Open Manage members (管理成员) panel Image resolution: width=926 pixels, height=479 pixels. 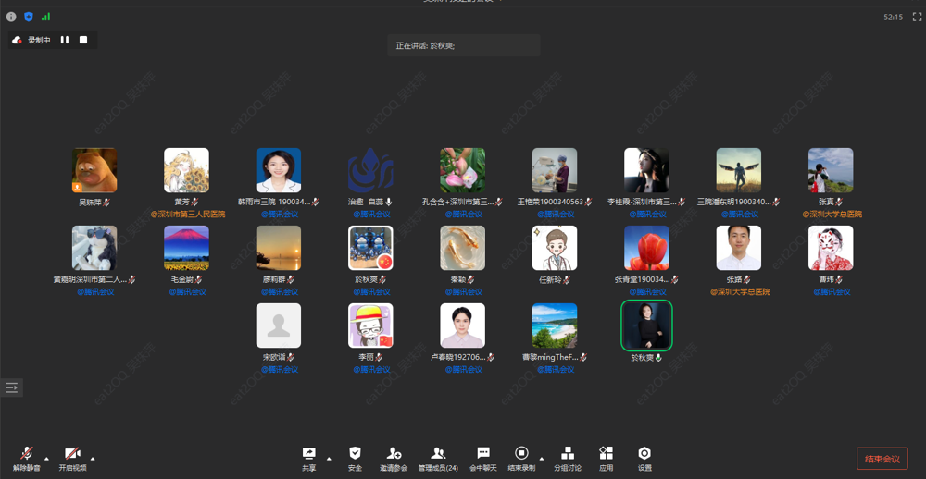438,458
